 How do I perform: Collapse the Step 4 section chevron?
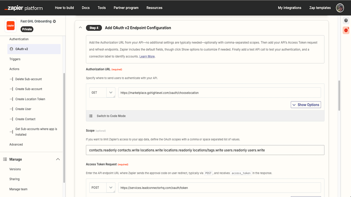[x=80, y=28]
